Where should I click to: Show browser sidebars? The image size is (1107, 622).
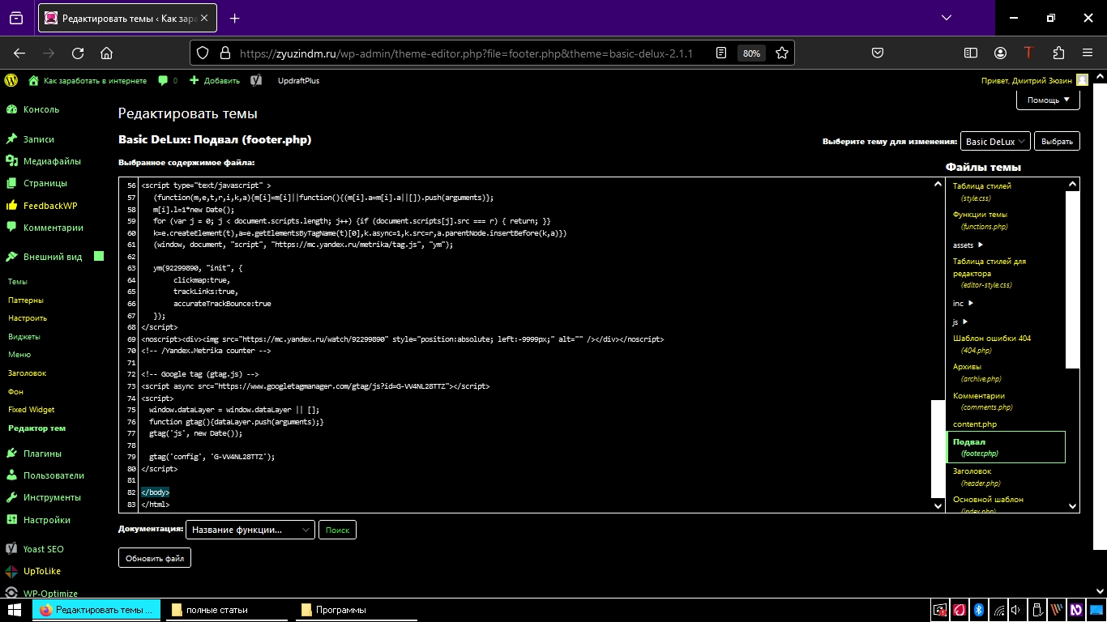pyautogui.click(x=971, y=53)
